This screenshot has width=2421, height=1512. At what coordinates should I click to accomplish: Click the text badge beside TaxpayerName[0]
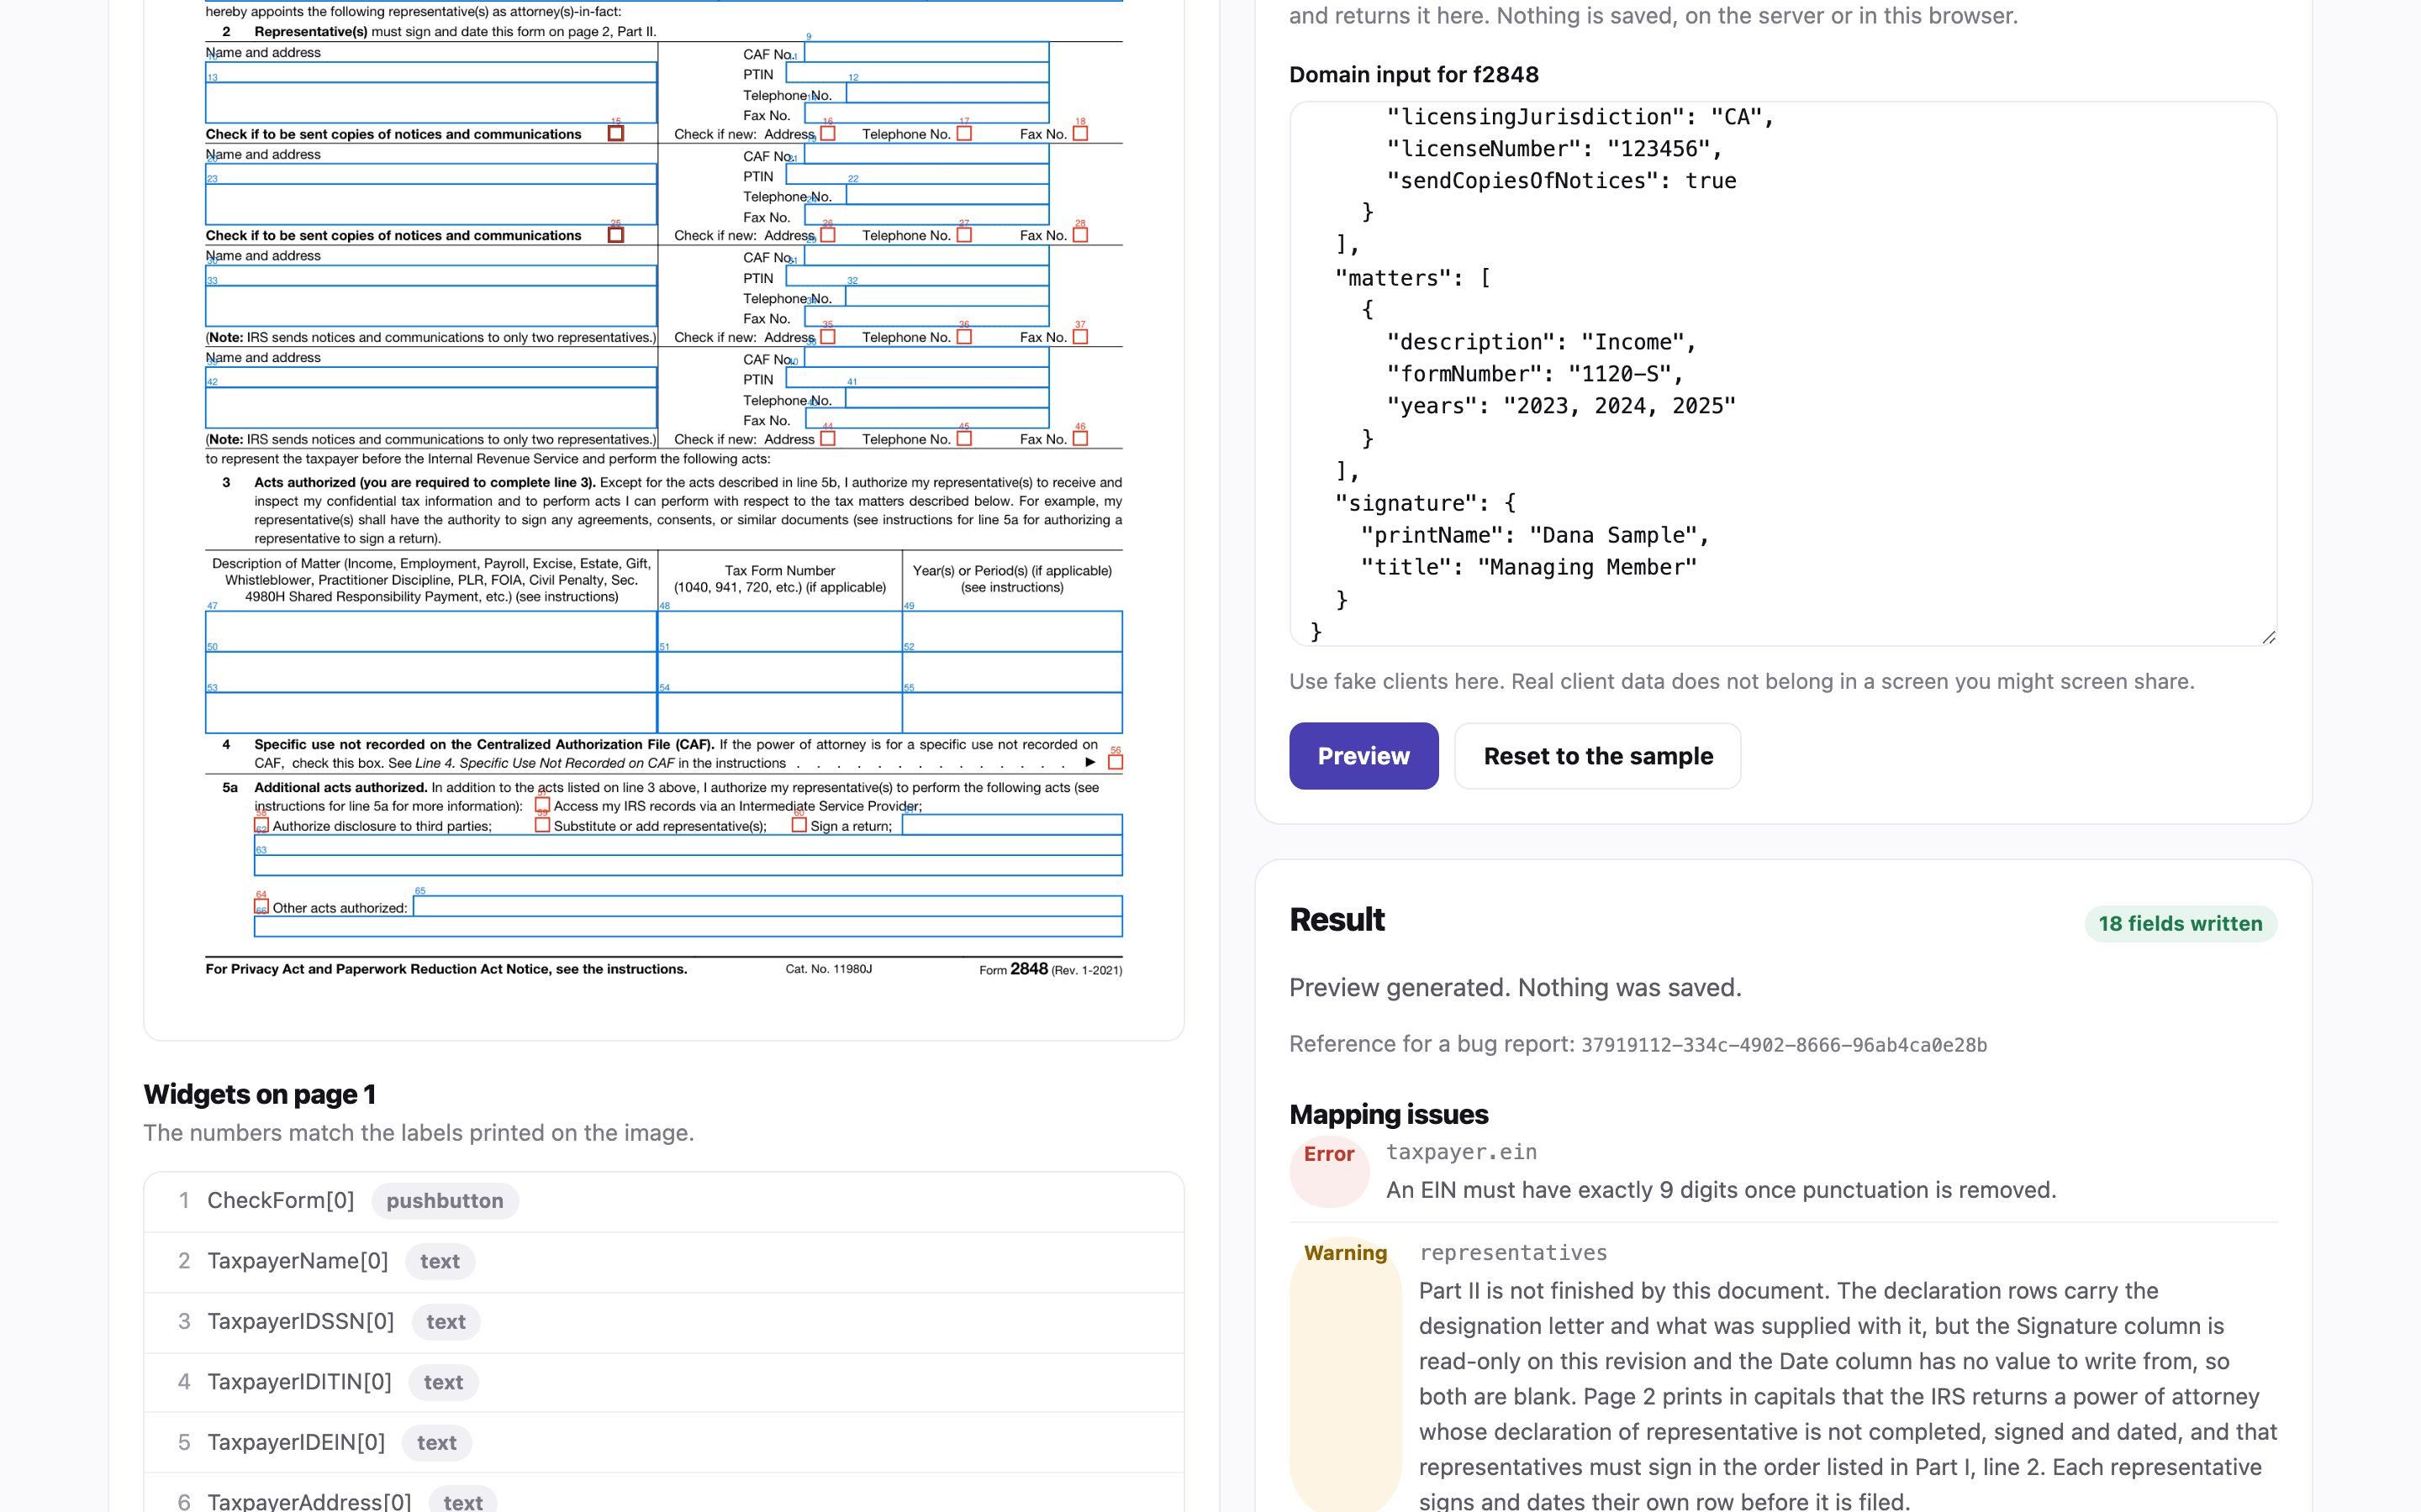pos(439,1262)
